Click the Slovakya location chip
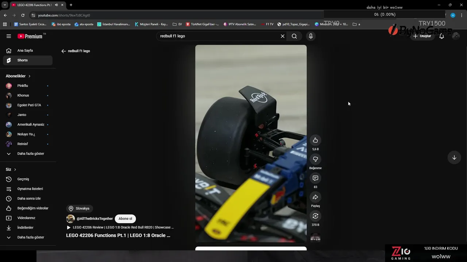 point(79,209)
